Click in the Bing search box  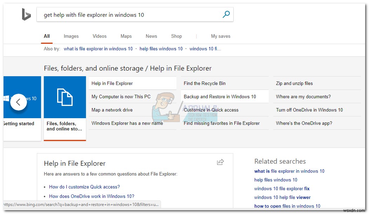(130, 15)
